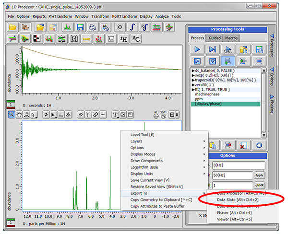Click the blue half-circle icon below process list
The height and width of the screenshot is (234, 288).
pos(259,145)
